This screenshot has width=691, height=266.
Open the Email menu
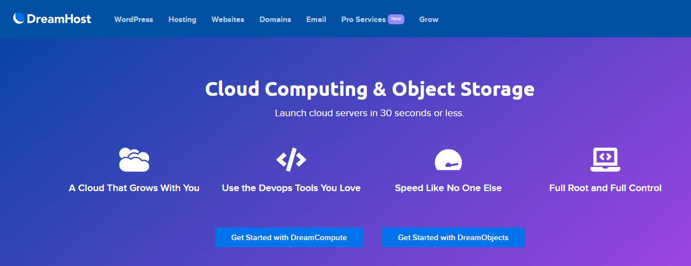tap(317, 19)
